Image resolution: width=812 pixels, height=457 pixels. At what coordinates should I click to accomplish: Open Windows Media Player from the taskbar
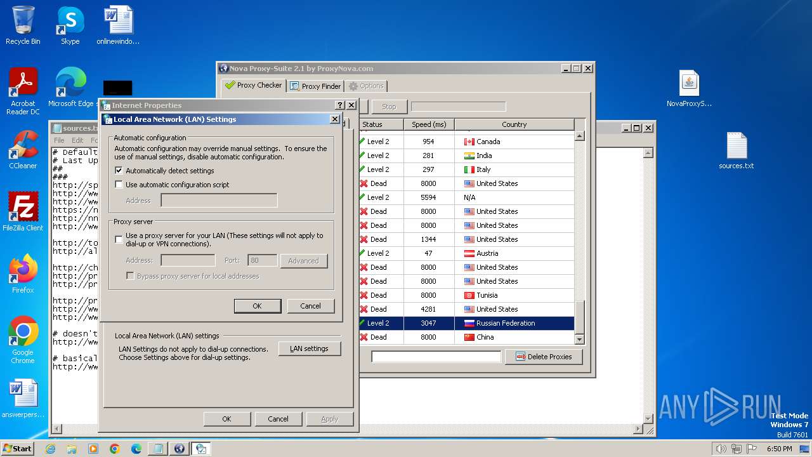point(93,449)
